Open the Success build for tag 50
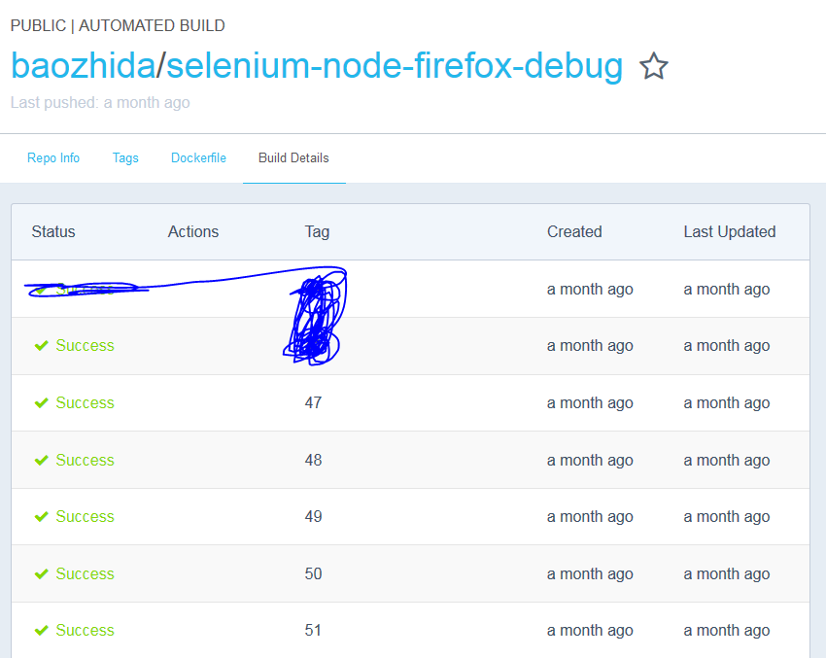Viewport: 826px width, 658px height. [x=85, y=573]
